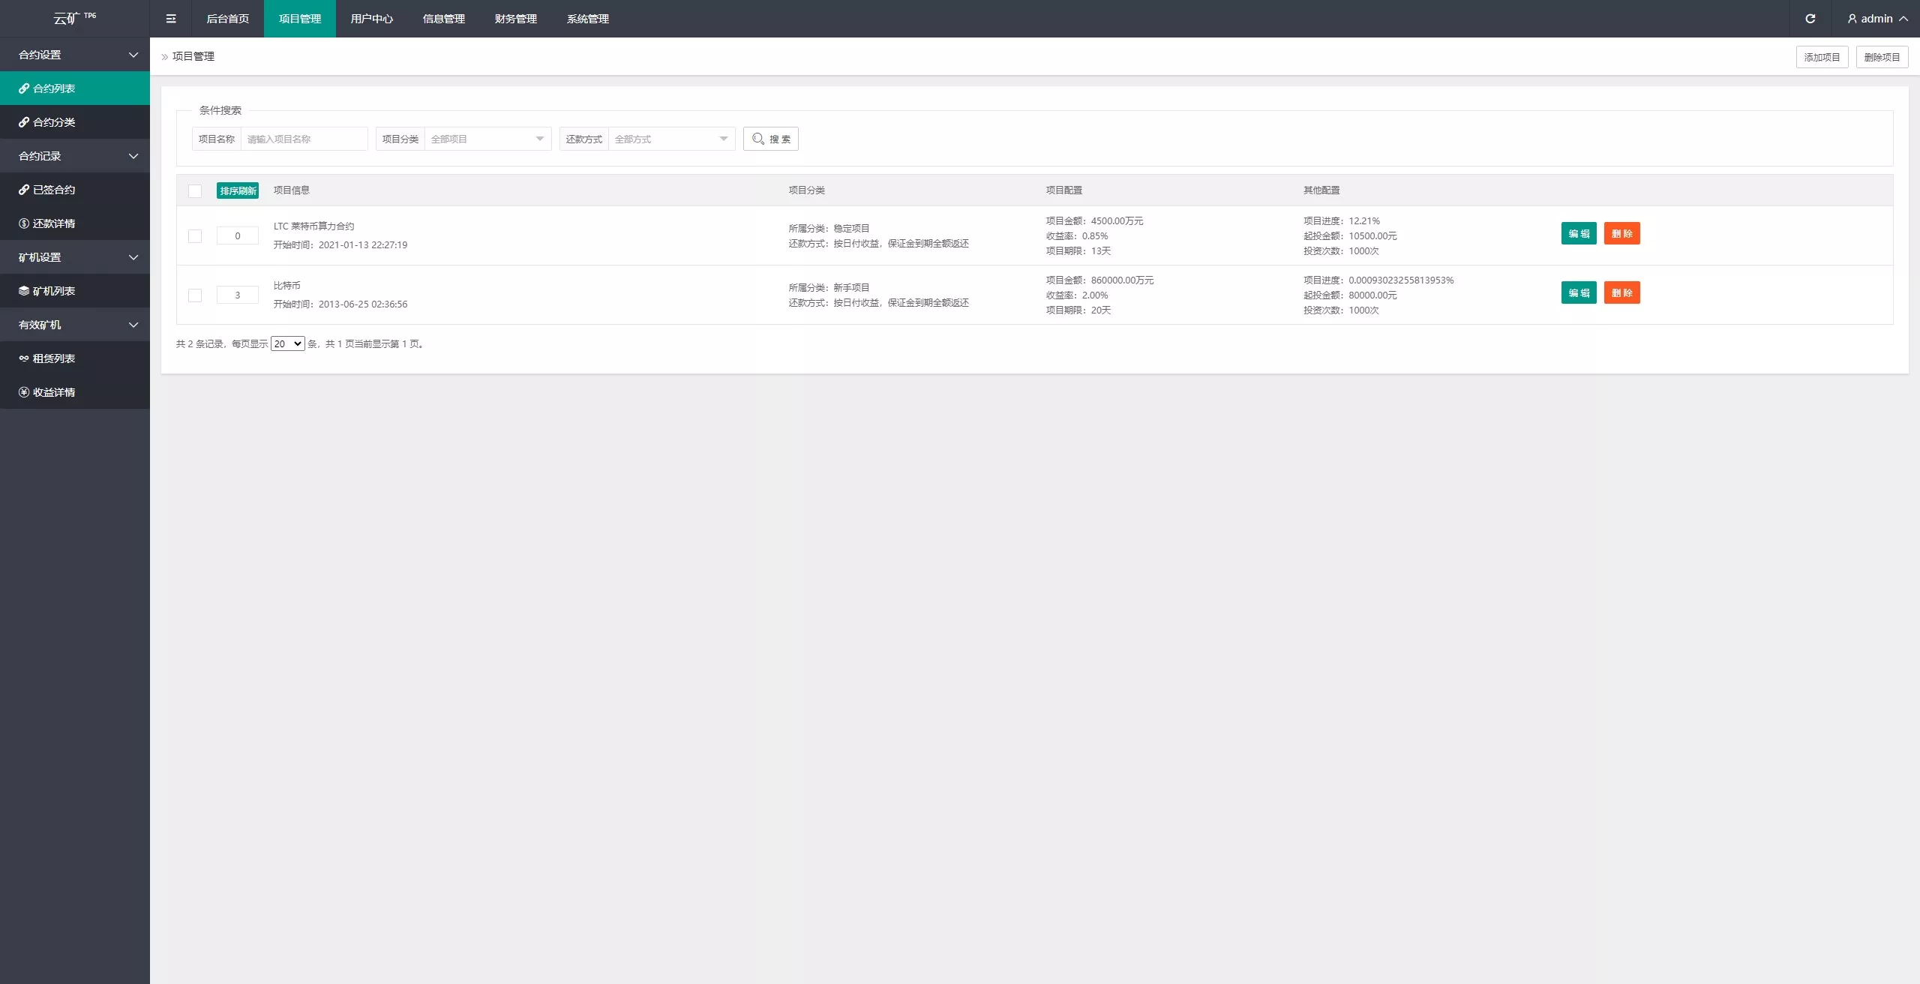1920x984 pixels.
Task: Toggle the select-all checkbox in table header
Action: pyautogui.click(x=195, y=191)
